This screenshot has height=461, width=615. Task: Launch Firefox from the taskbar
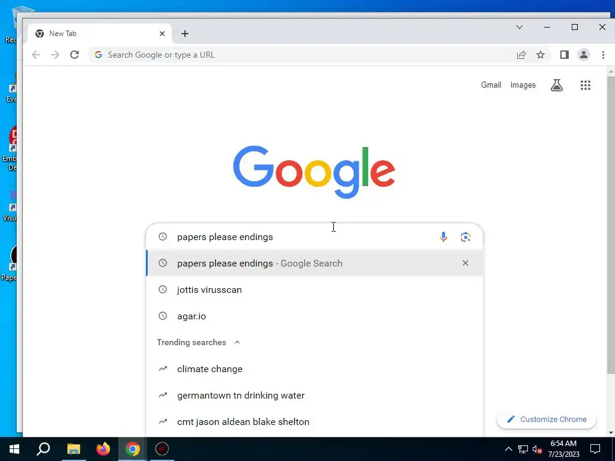pyautogui.click(x=103, y=449)
